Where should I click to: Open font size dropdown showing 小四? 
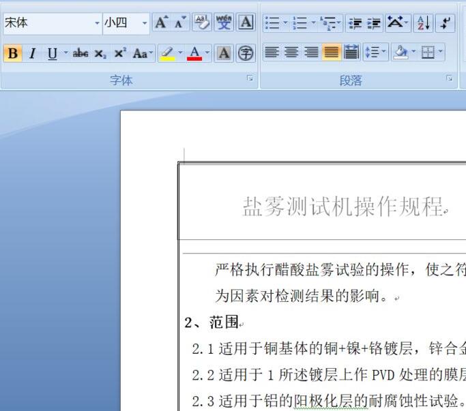click(145, 23)
